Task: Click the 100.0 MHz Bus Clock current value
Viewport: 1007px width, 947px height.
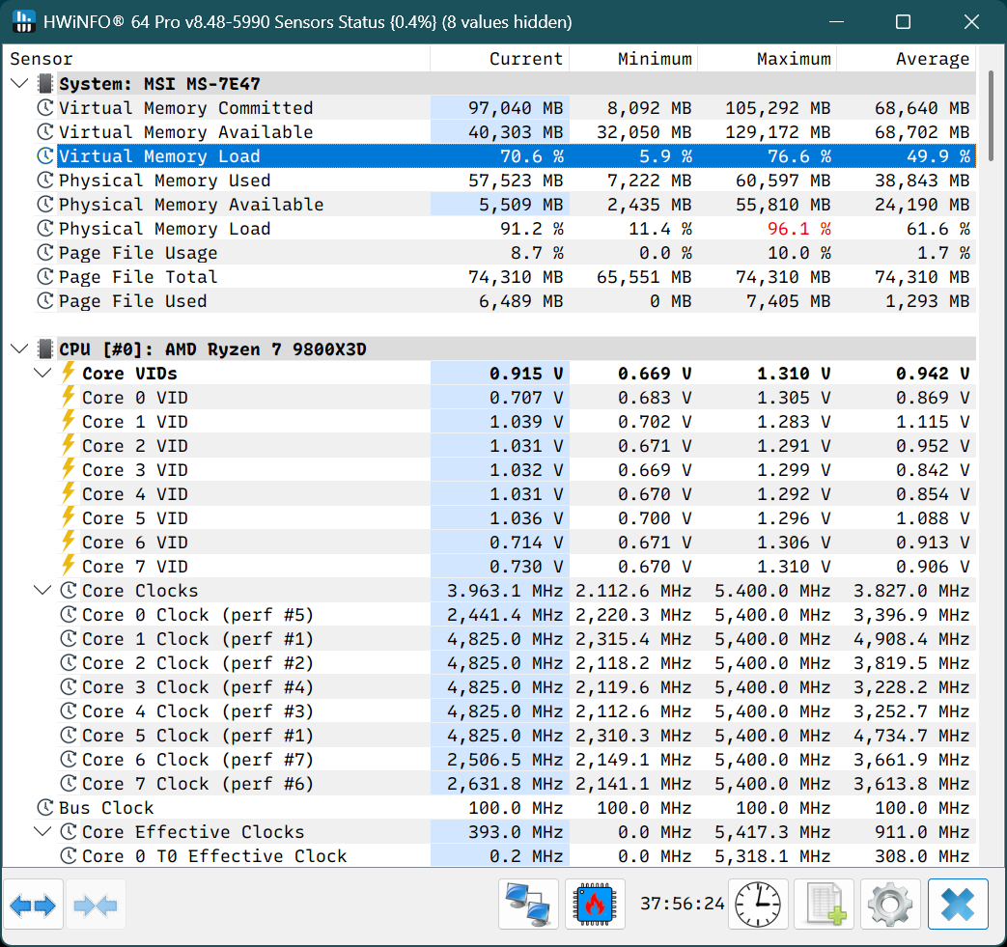Action: (516, 808)
